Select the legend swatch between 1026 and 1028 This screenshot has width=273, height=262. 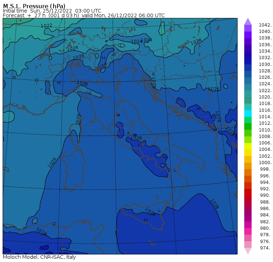coord(248,74)
